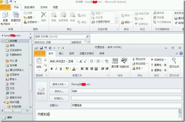Toggle underline formatting
The image size is (185, 122).
click(61, 69)
